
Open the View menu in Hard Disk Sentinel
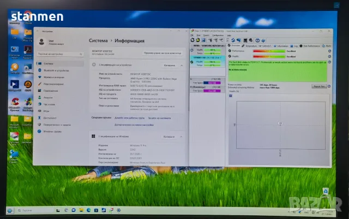coord(198,35)
